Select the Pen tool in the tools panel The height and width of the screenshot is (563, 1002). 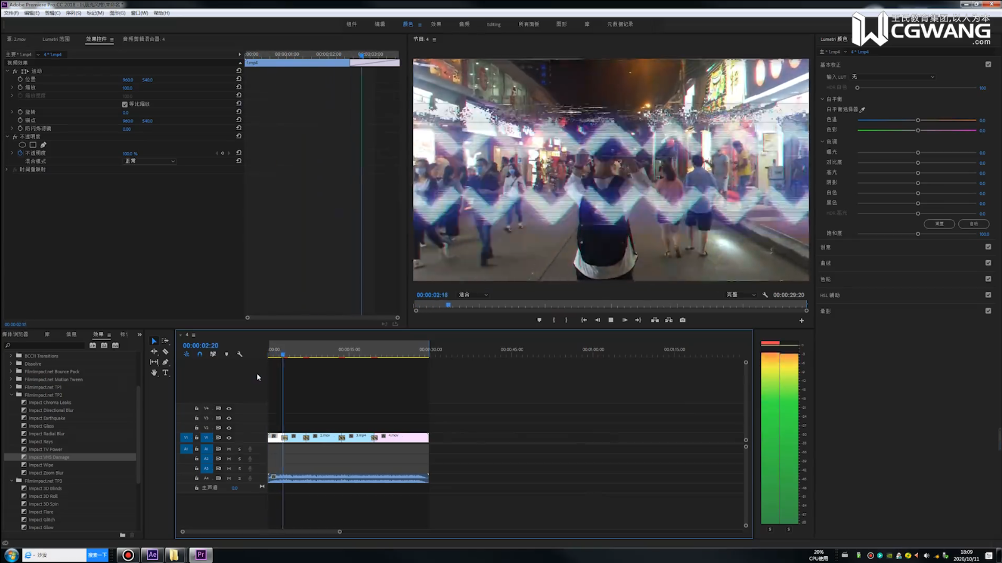[x=165, y=362]
